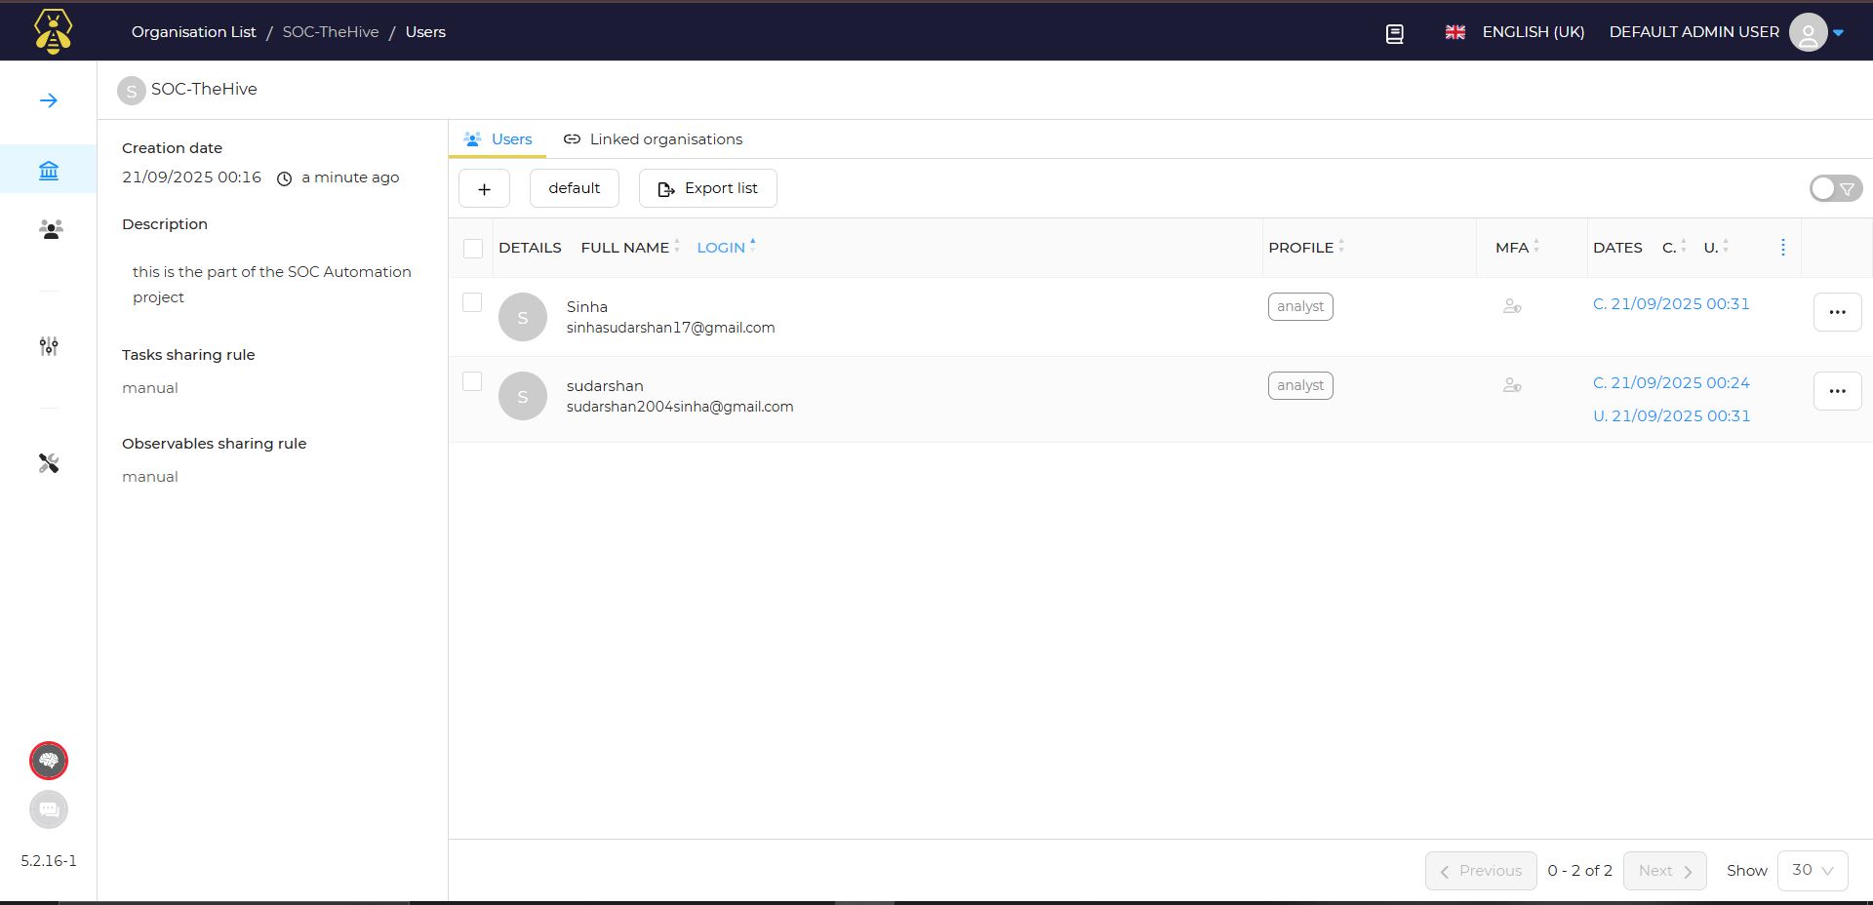Screen dimensions: 1873x905
Task: Click the Users breadcrumb
Action: 425,32
